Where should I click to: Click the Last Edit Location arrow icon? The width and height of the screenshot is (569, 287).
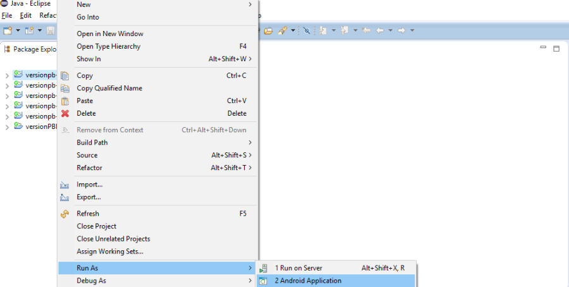pos(367,30)
